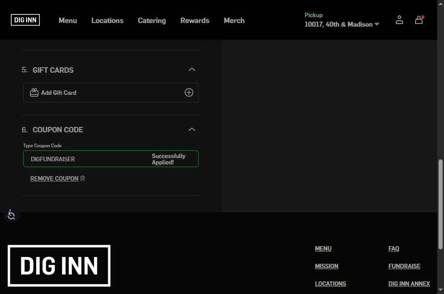
Task: Open the footer FUNDRAISE link
Action: click(x=404, y=266)
